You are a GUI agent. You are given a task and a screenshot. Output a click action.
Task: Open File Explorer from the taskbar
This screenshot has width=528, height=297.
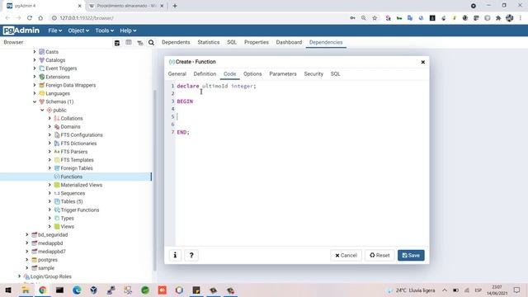pos(26,290)
